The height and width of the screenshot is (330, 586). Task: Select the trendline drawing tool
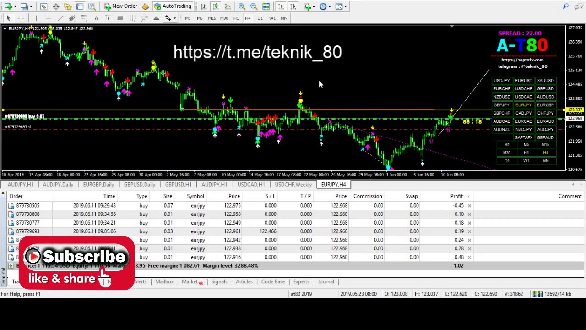point(60,18)
